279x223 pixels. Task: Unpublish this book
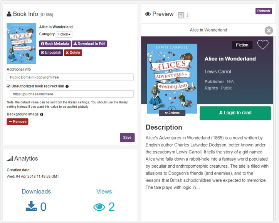pyautogui.click(x=51, y=52)
